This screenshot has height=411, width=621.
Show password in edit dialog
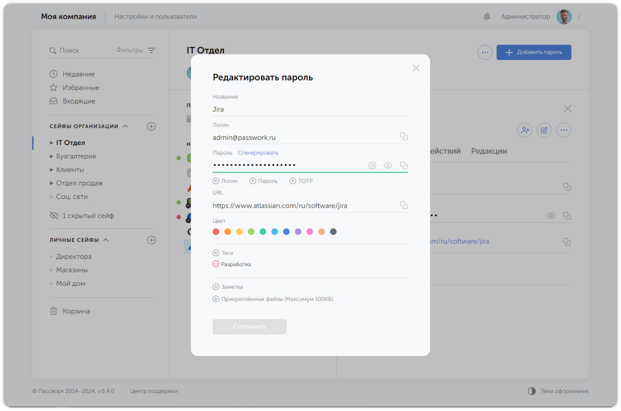coord(388,166)
